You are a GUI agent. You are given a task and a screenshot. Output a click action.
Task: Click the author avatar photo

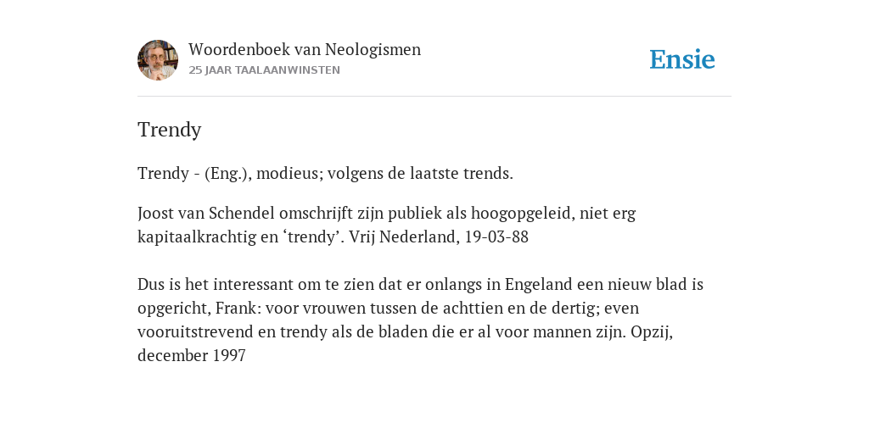click(x=158, y=60)
